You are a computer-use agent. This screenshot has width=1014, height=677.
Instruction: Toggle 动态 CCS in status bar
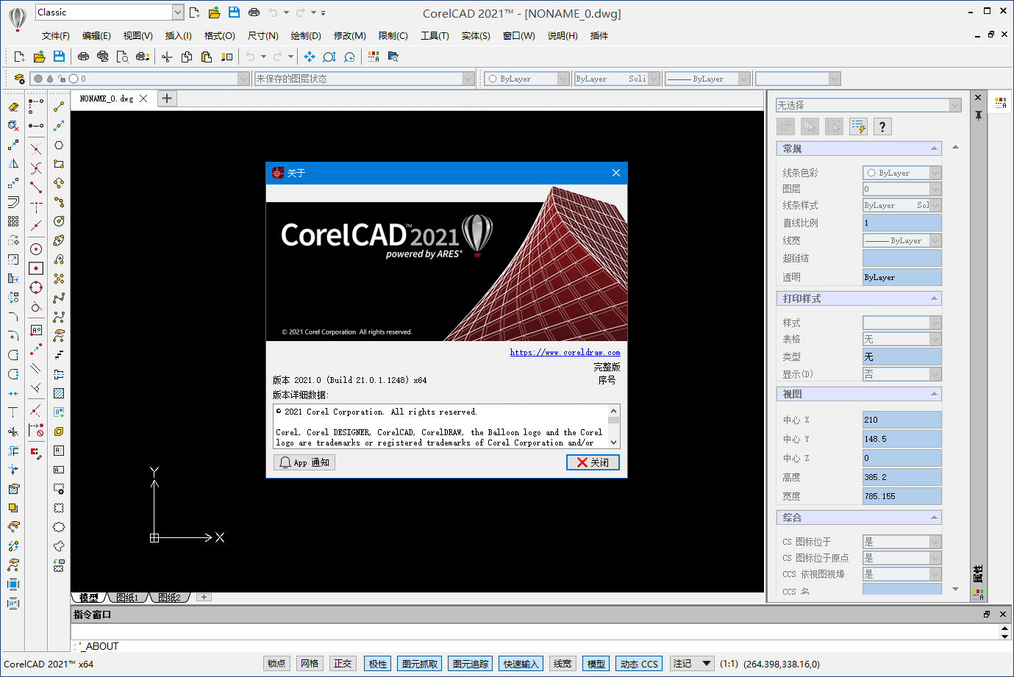click(x=639, y=664)
